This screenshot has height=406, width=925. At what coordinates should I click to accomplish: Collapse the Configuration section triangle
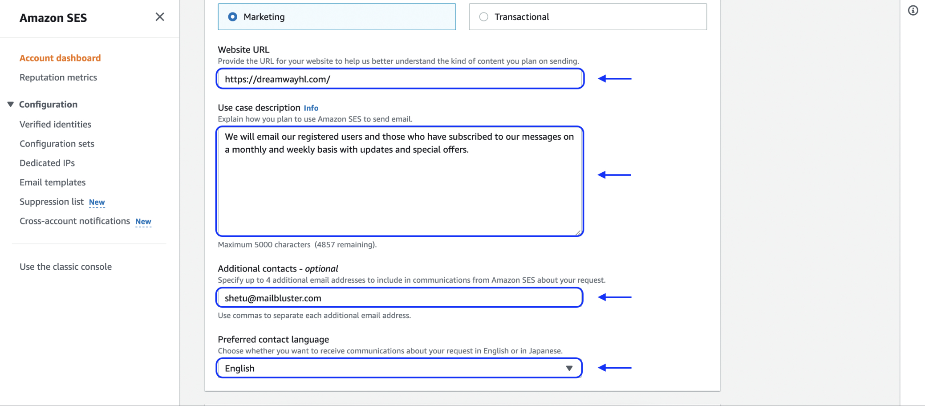point(11,104)
